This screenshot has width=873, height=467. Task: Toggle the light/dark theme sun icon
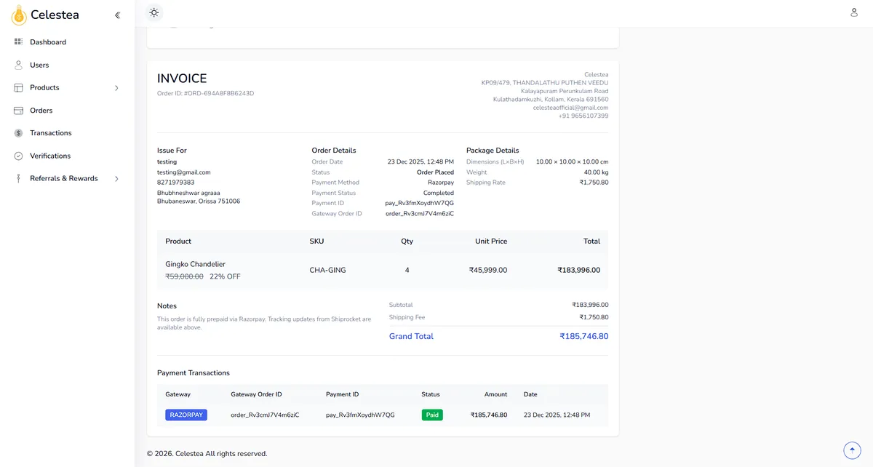point(154,12)
